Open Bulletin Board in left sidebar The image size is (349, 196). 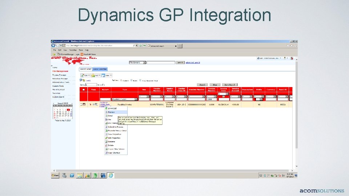(58, 97)
